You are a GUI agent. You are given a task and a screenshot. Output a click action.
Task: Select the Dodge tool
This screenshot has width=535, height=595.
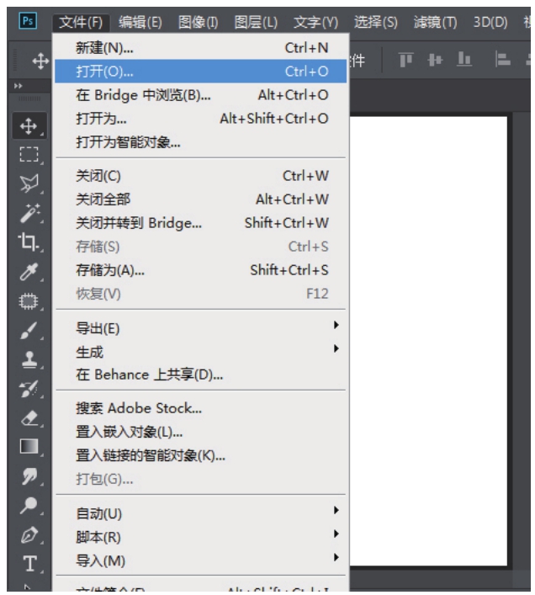29,505
